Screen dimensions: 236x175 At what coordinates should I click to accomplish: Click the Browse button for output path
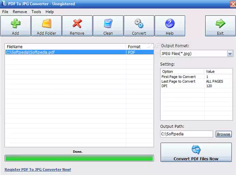click(224, 134)
